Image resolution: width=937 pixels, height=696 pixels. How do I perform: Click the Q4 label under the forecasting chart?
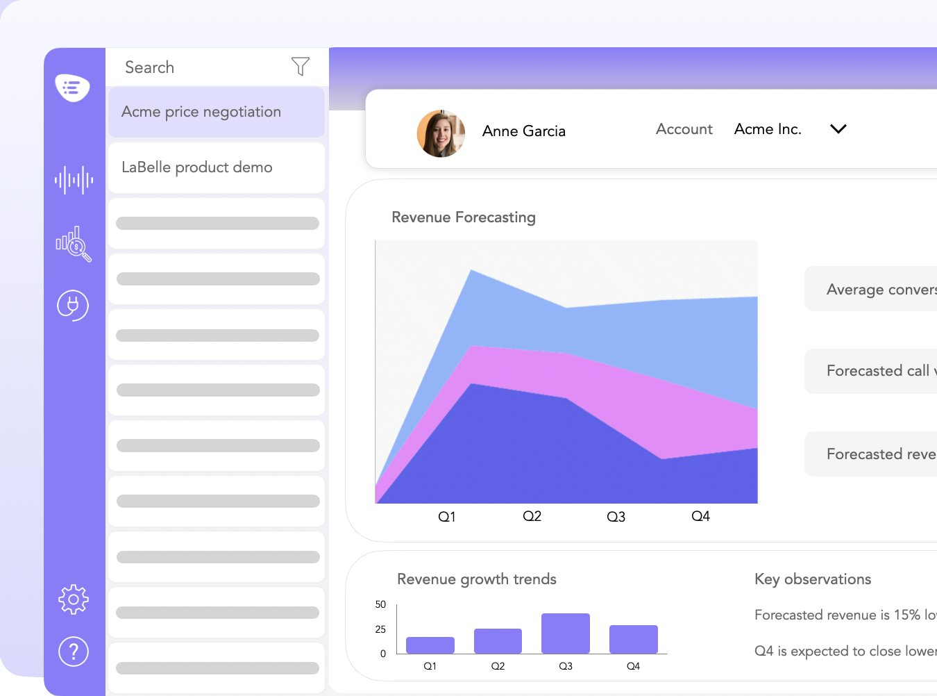pos(701,516)
